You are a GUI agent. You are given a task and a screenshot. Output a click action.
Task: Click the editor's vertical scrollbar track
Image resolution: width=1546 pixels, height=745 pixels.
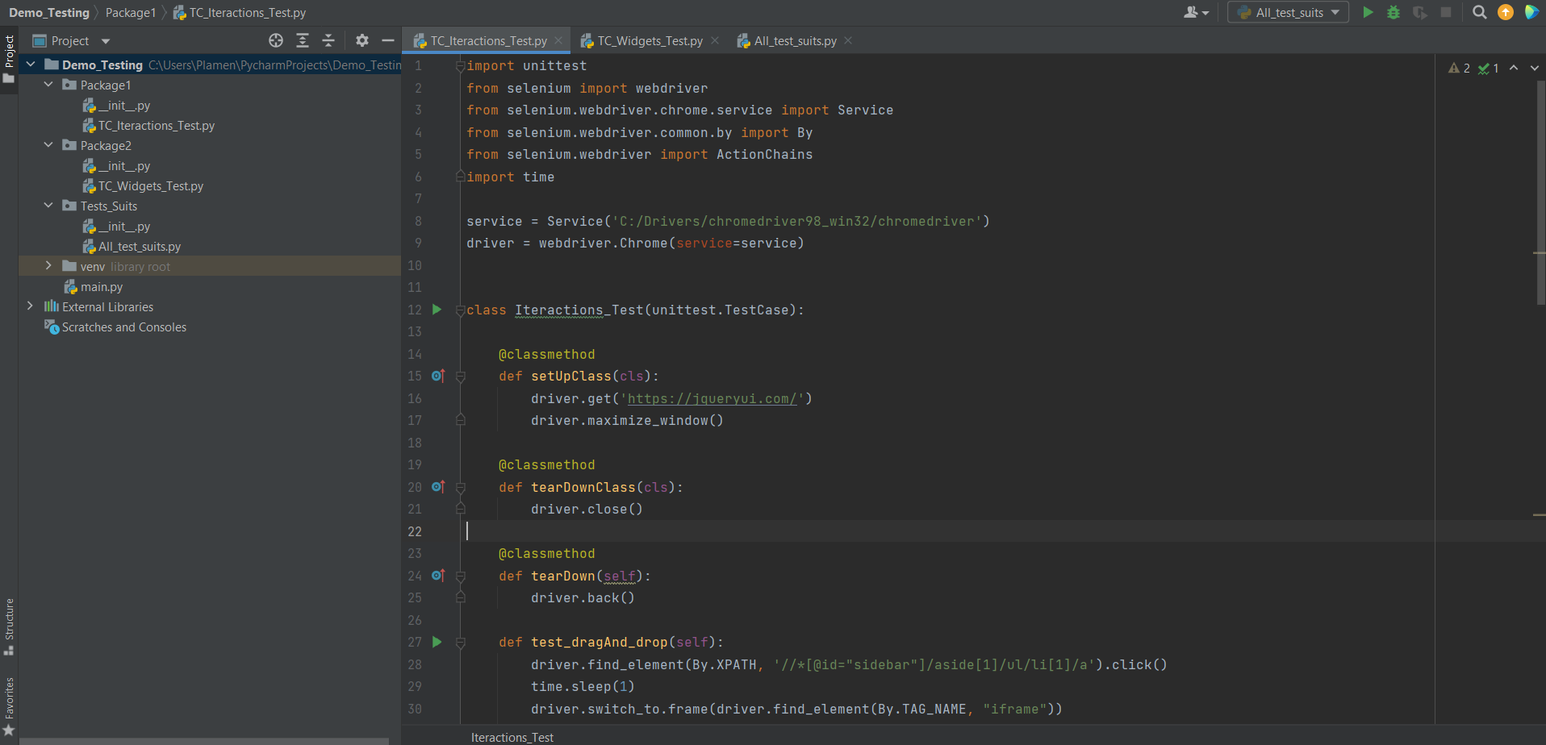(x=1540, y=403)
